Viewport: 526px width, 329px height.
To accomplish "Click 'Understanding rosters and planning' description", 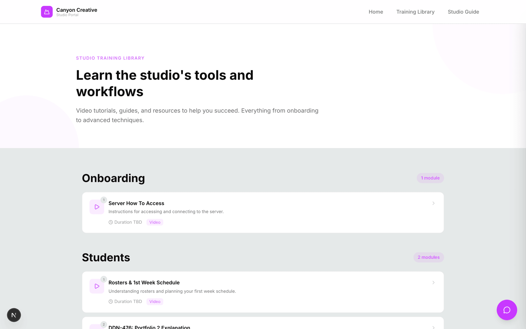I will coord(172,291).
